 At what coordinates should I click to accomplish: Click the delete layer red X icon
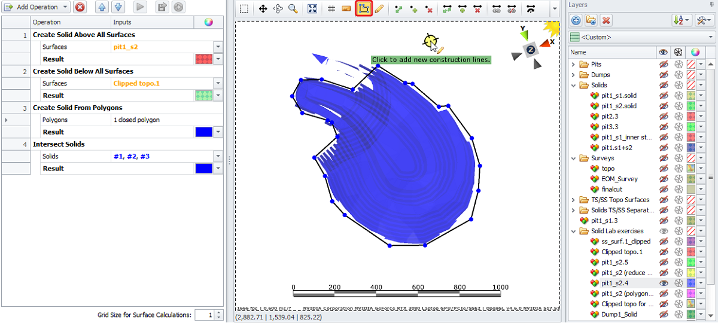[606, 20]
